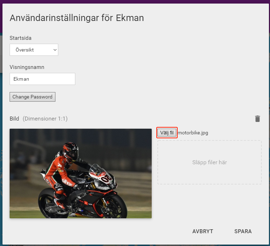Screen dimensions: 270x246
Task: Cancel the dialog with AVBRYT
Action: [202, 231]
